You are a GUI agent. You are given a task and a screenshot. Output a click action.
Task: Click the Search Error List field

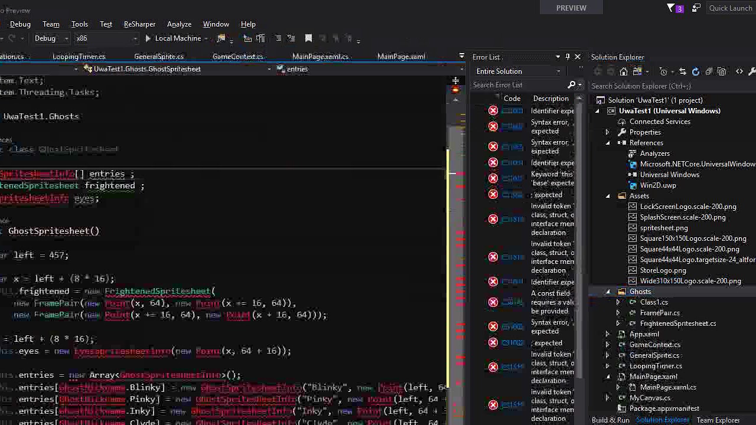point(519,85)
